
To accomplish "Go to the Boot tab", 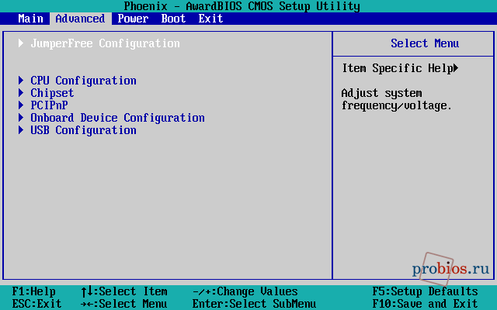I will (173, 19).
